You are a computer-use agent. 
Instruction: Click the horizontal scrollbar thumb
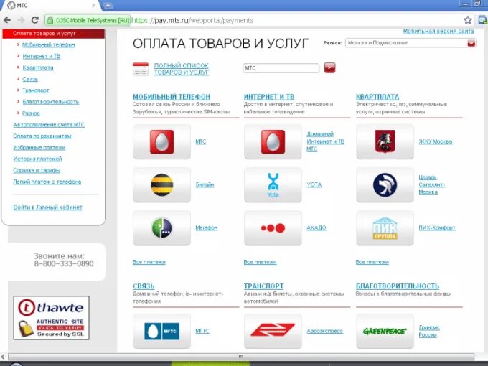coord(241,357)
